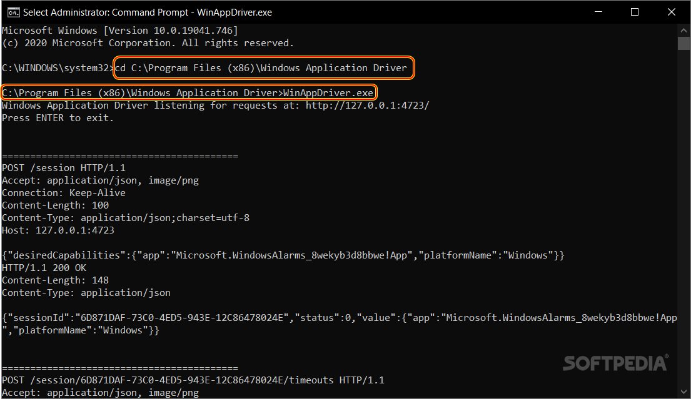Click the 'Connection: Keep-Alive' line

(64, 193)
